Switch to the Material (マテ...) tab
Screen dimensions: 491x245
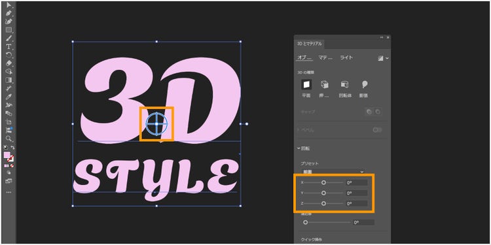(325, 57)
